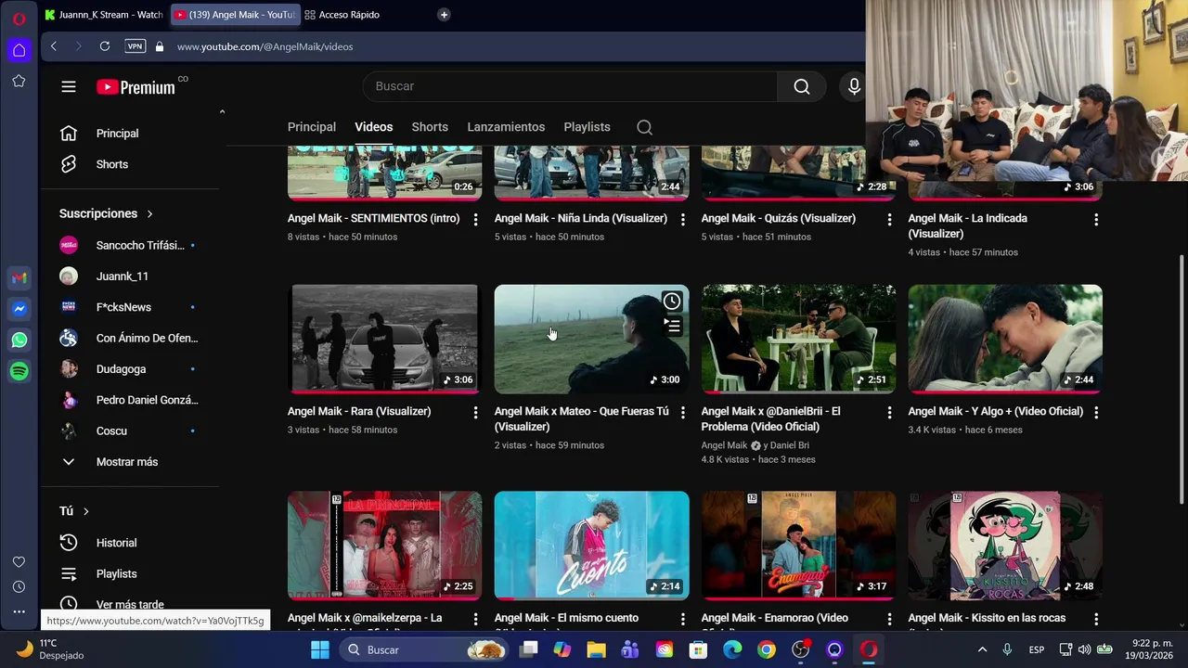Click the YouTube Premium logo
This screenshot has height=668, width=1188.
136,87
